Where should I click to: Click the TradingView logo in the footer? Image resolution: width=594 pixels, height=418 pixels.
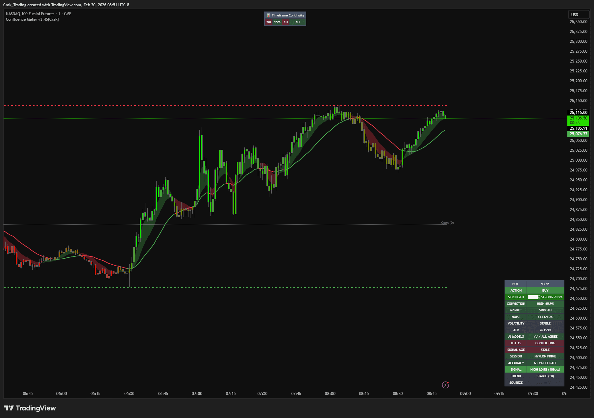click(x=30, y=408)
